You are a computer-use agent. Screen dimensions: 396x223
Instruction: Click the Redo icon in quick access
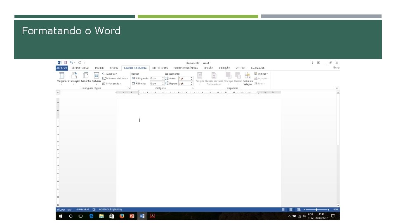point(80,62)
